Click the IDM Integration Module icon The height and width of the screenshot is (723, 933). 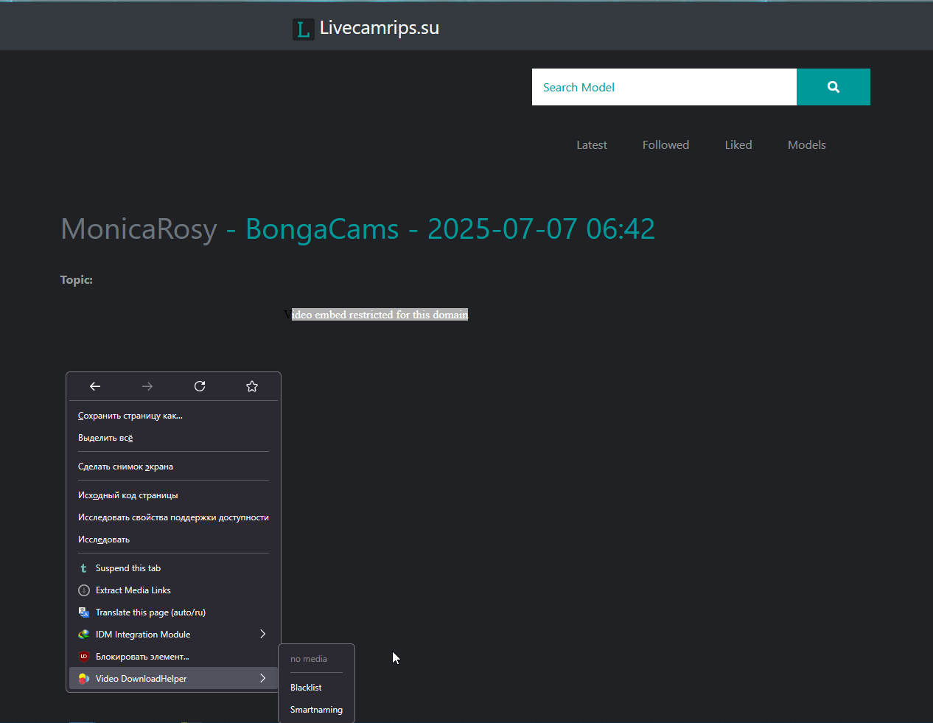(x=83, y=635)
